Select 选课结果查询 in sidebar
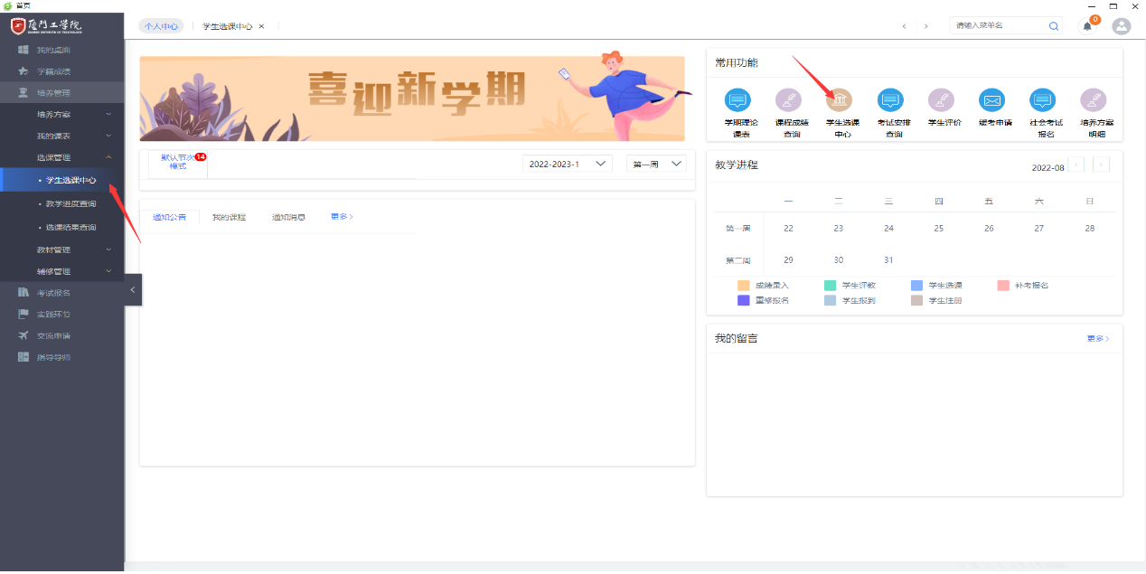This screenshot has height=574, width=1146. coord(70,227)
